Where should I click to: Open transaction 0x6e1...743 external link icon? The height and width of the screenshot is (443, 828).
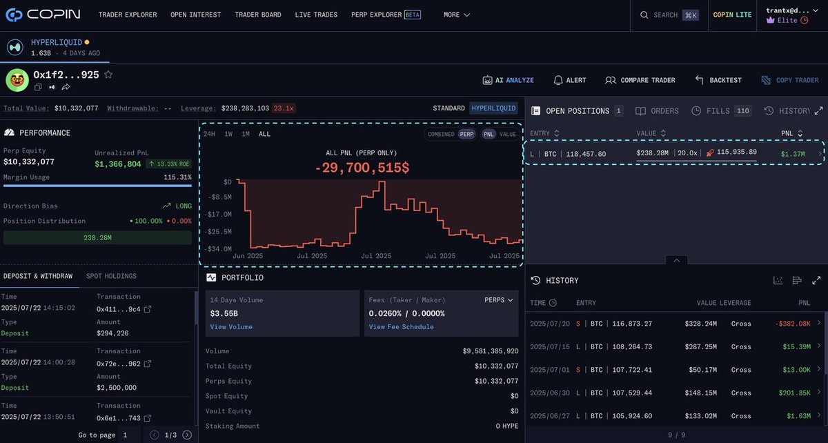coord(147,418)
